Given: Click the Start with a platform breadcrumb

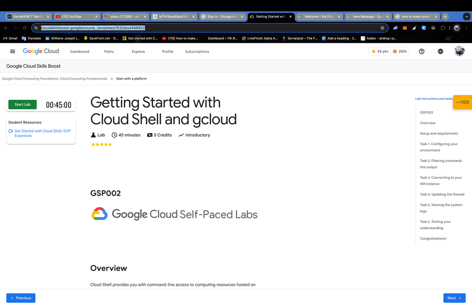Looking at the screenshot, I should [x=131, y=79].
